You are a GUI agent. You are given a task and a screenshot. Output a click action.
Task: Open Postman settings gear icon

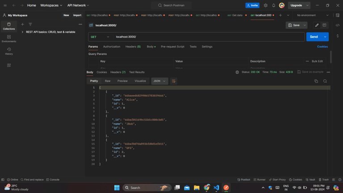pos(265,5)
